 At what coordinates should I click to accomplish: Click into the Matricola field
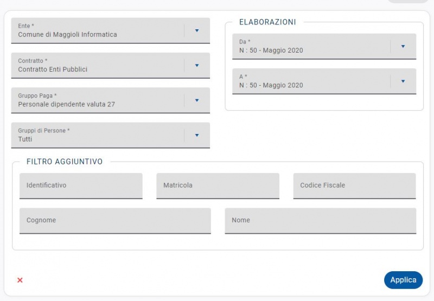218,185
